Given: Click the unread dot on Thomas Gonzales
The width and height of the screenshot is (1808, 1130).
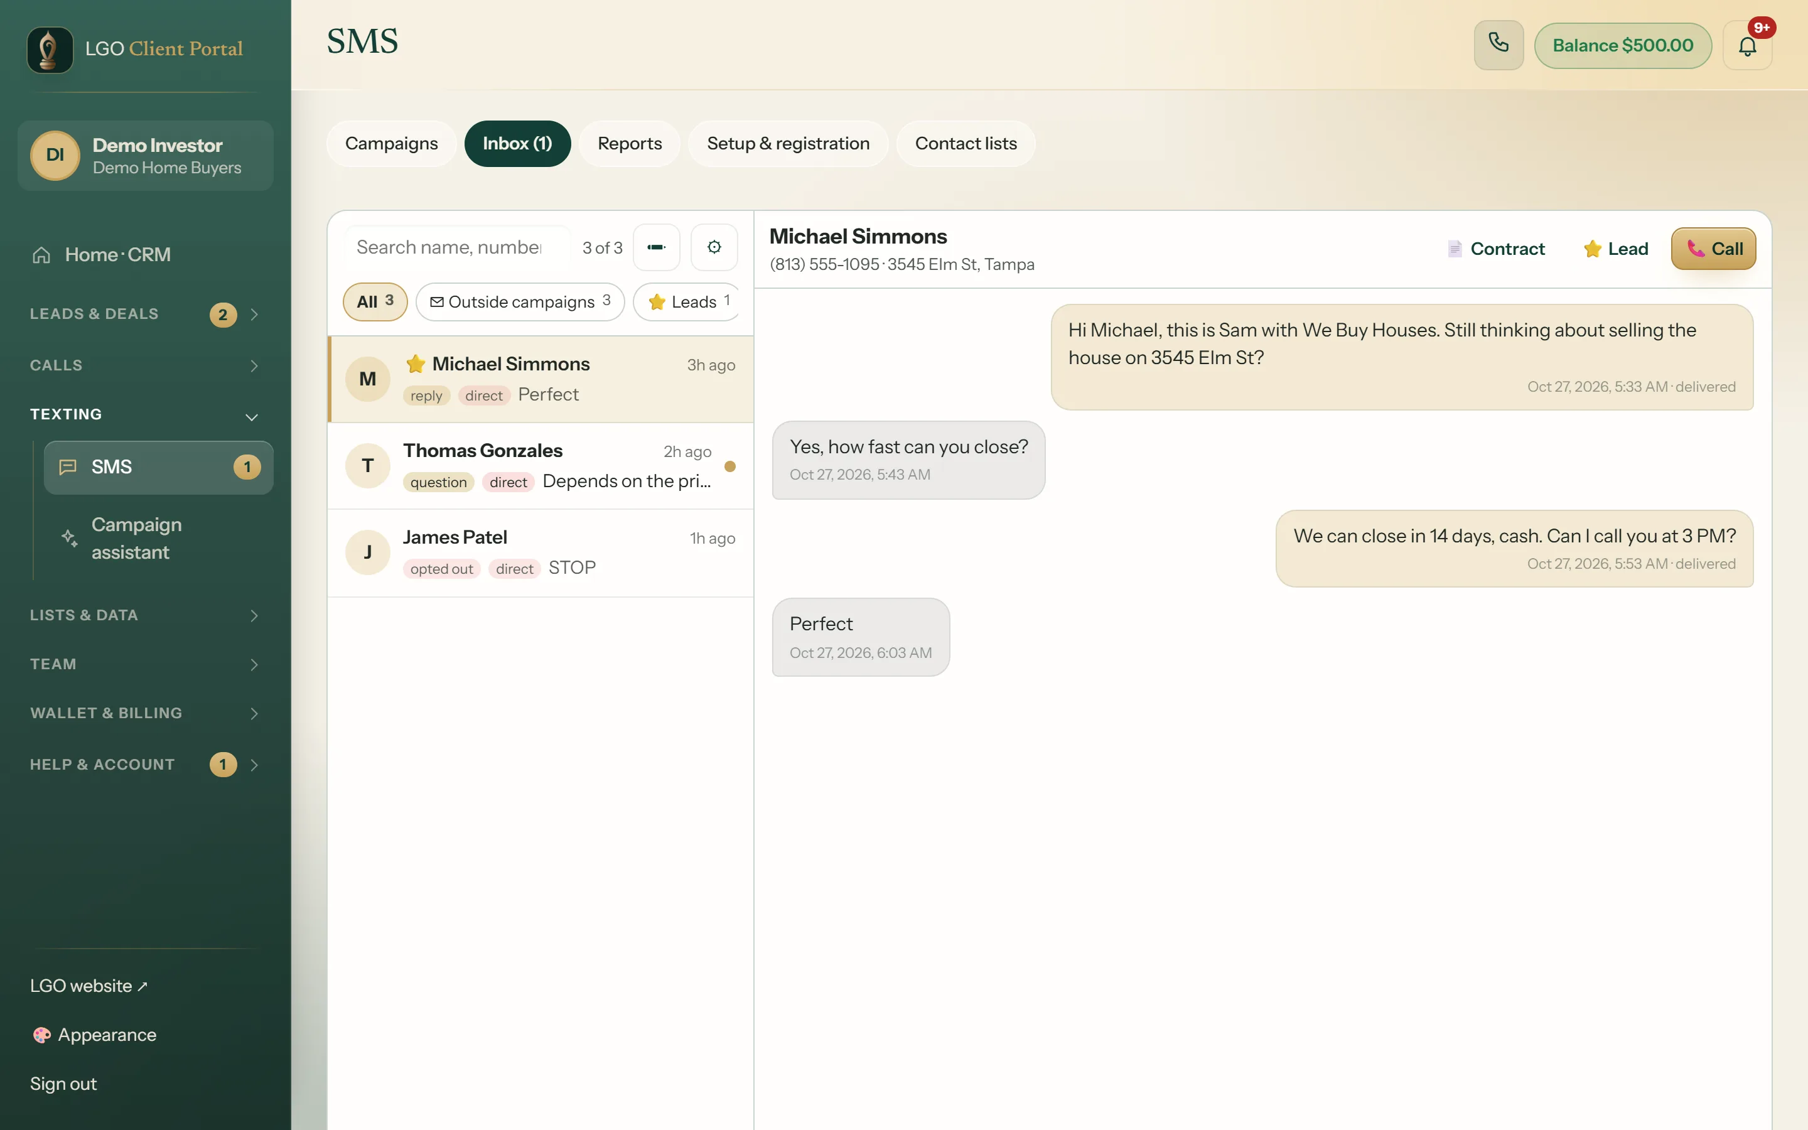Looking at the screenshot, I should (x=730, y=466).
